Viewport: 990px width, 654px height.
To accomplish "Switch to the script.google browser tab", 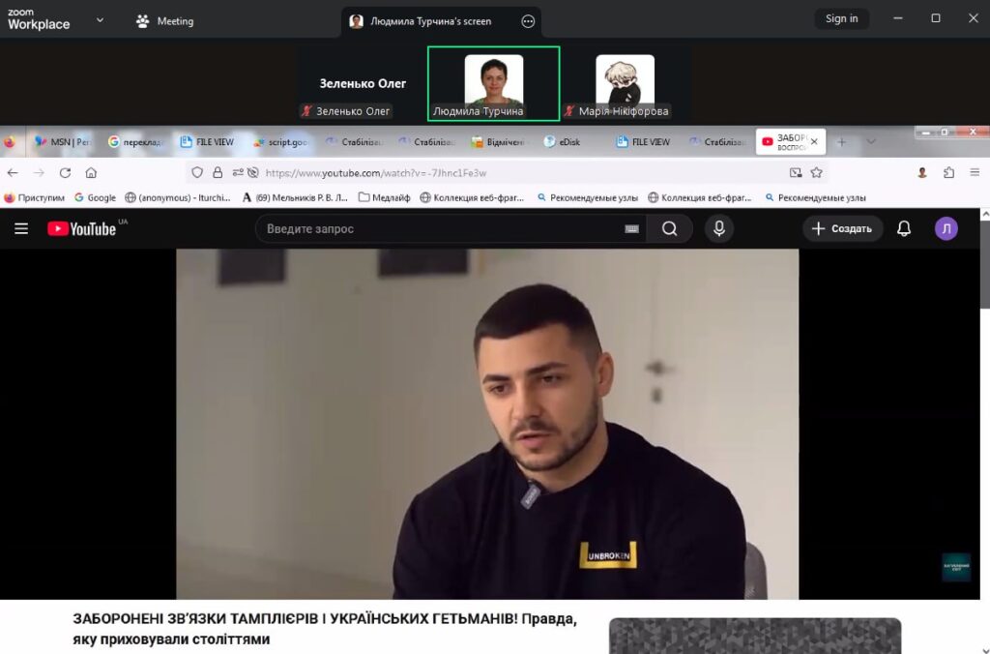I will [280, 142].
